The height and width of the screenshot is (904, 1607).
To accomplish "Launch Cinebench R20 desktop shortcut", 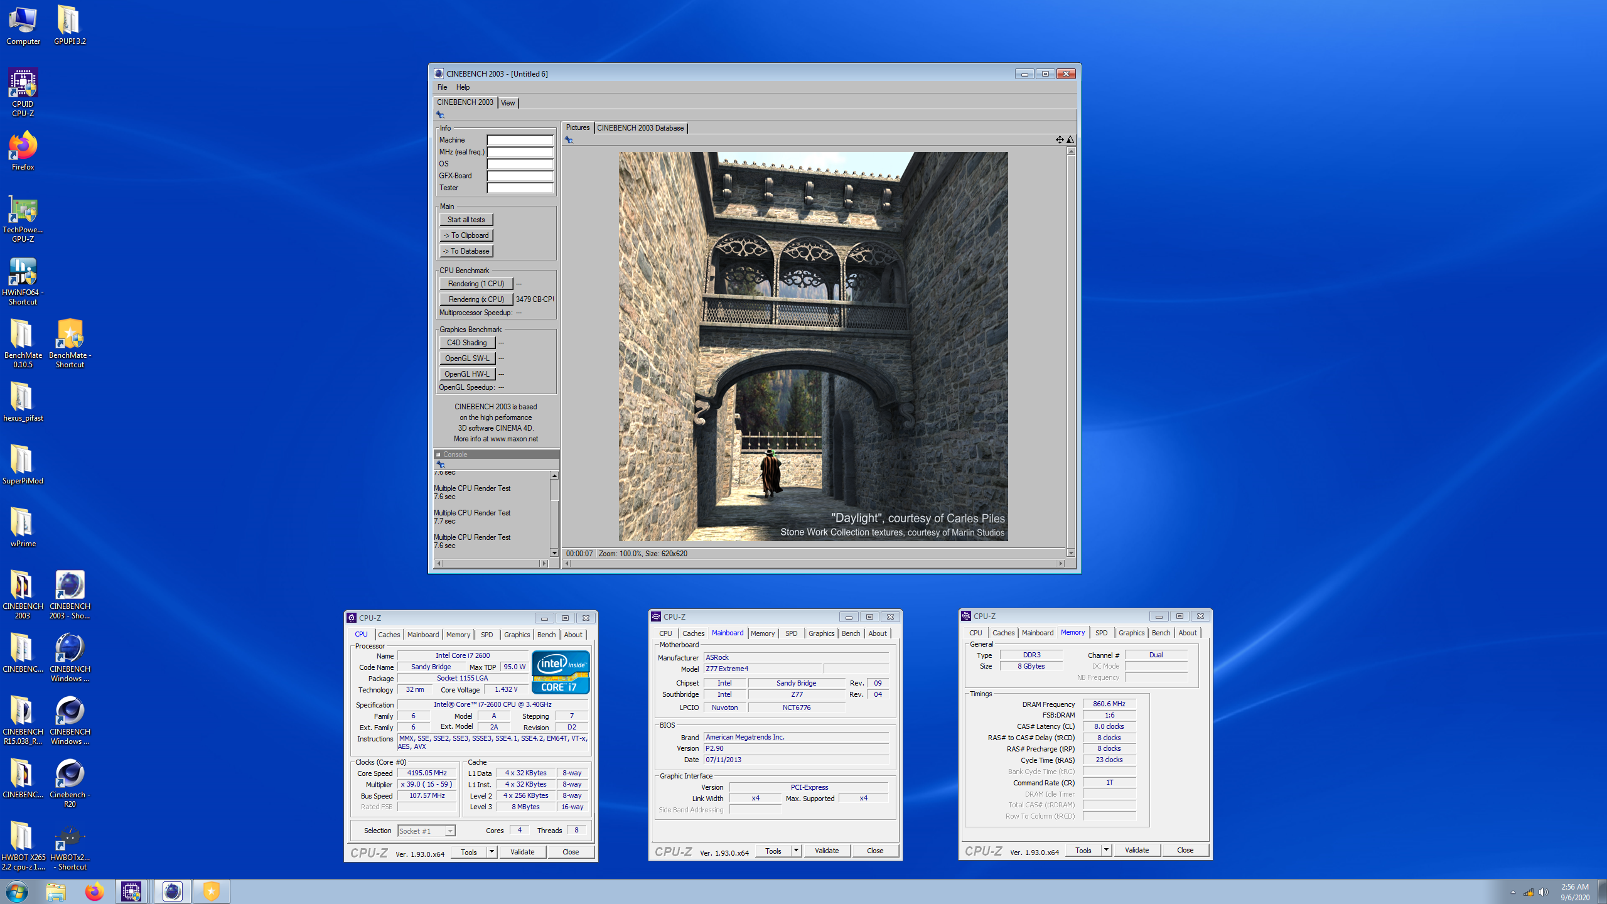I will click(70, 783).
